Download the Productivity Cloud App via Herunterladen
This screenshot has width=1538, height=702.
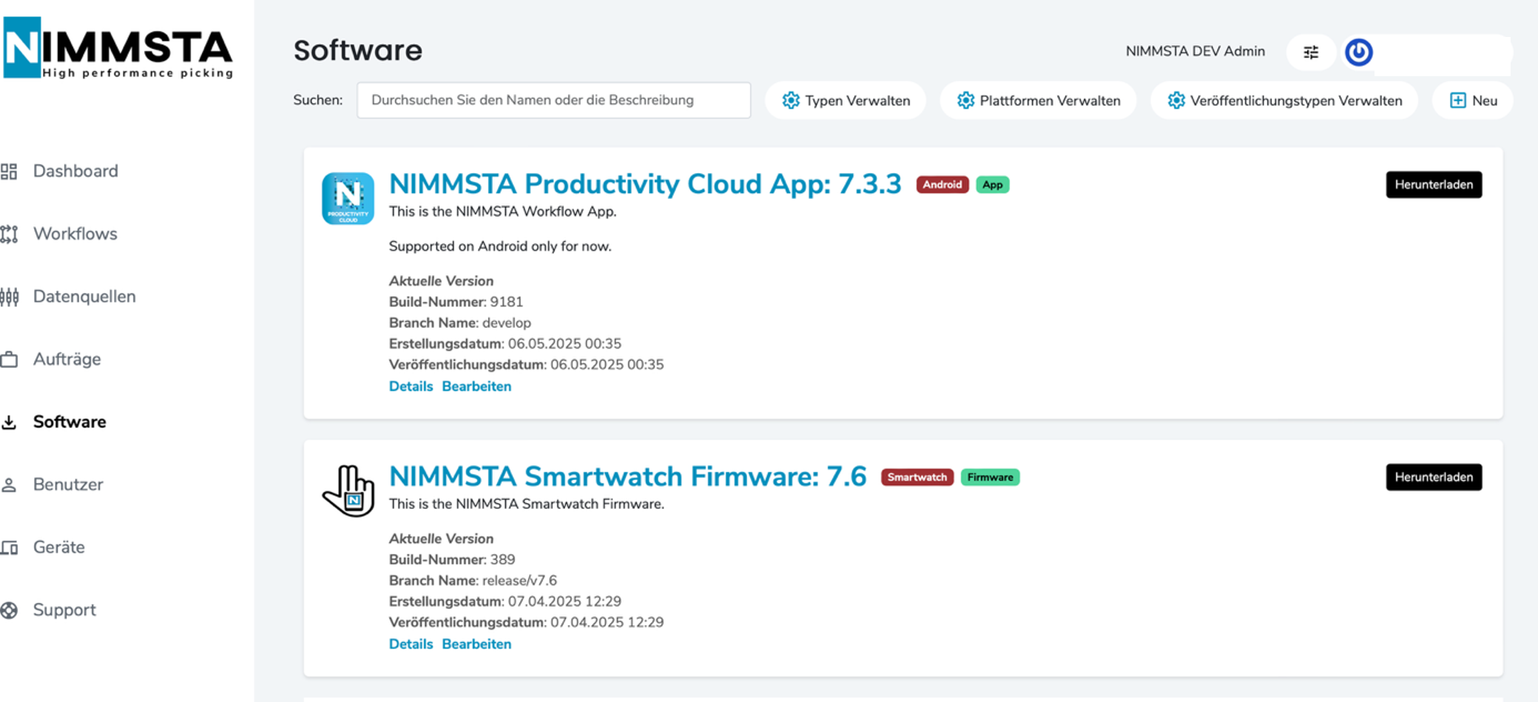pos(1434,185)
